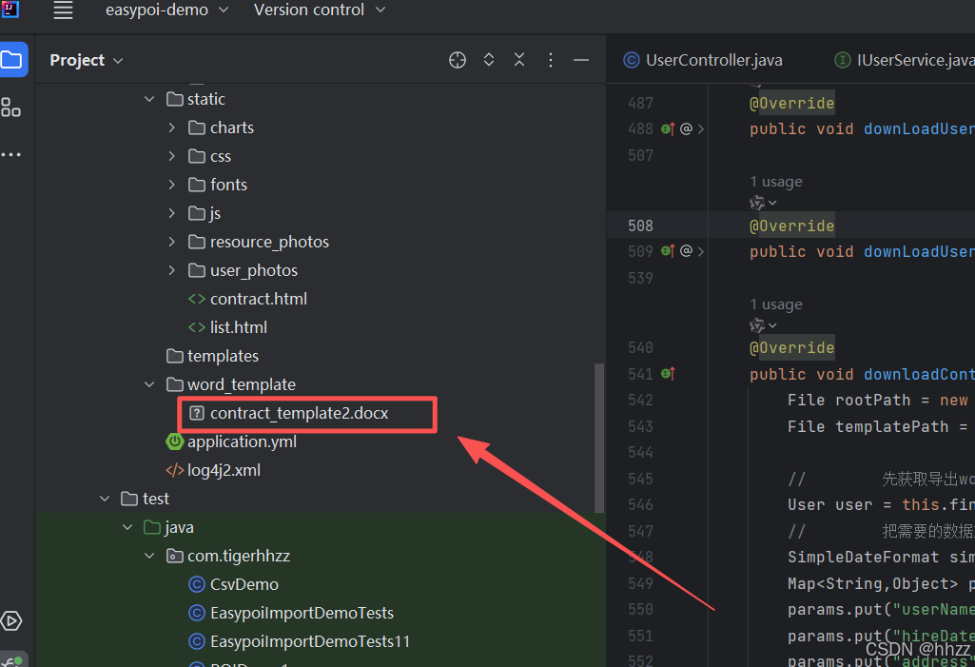Viewport: 975px width, 667px height.
Task: Collapse the test folder
Action: (105, 499)
